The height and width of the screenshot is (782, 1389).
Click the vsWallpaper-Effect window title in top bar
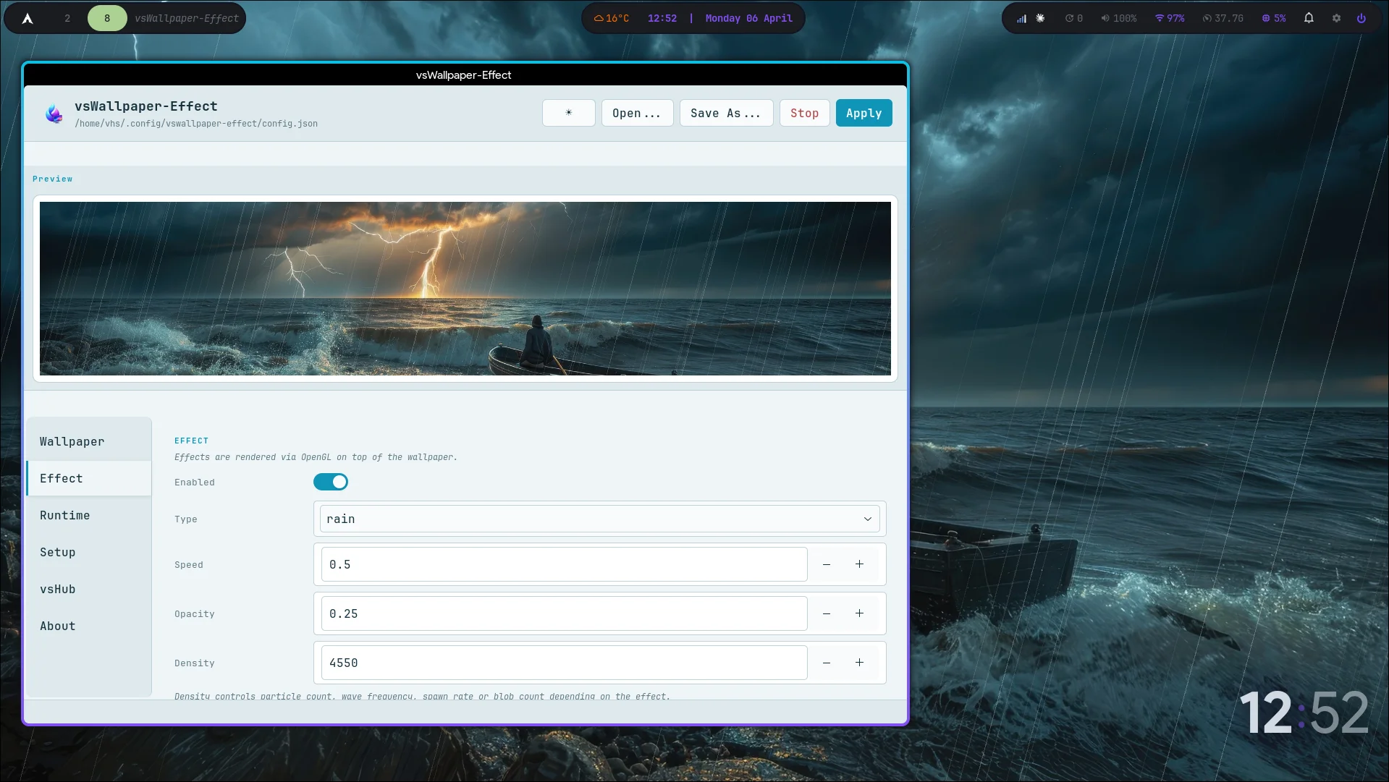(187, 18)
